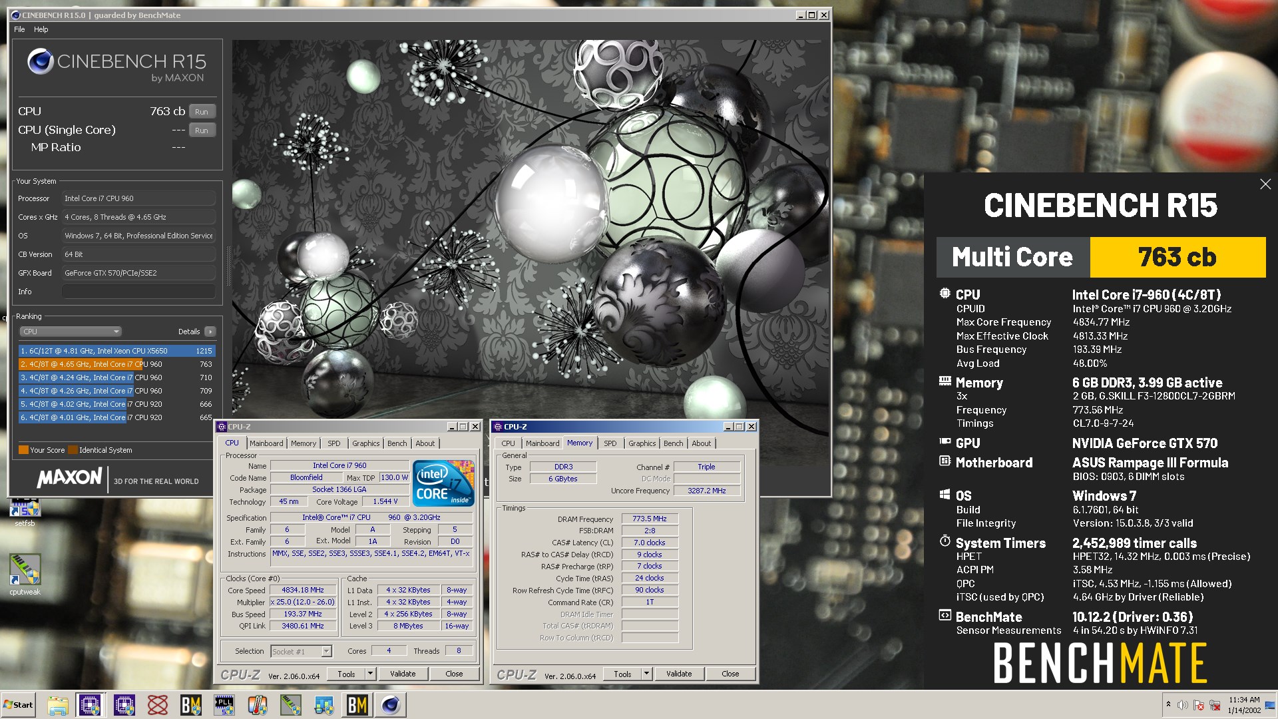This screenshot has height=719, width=1278.
Task: Click Close button in left CPU-Z window
Action: click(454, 674)
